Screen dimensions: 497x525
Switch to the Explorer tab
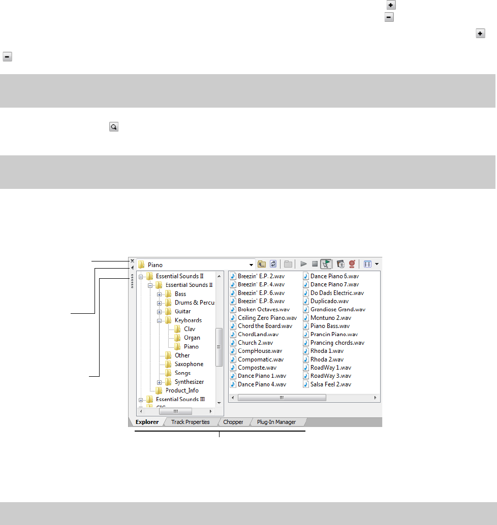click(x=147, y=422)
